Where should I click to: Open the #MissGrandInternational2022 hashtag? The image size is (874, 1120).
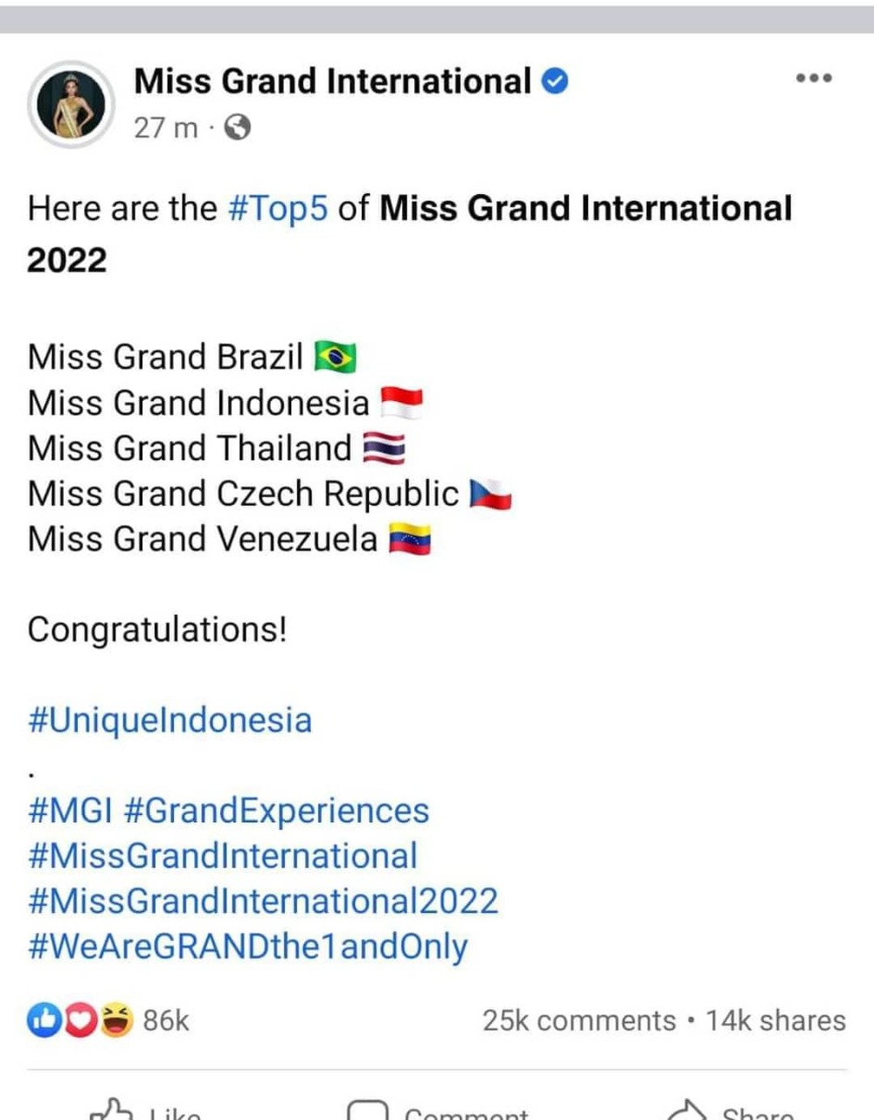pyautogui.click(x=263, y=902)
